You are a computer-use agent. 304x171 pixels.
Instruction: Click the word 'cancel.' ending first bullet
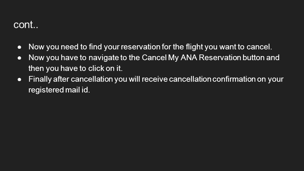(259, 47)
